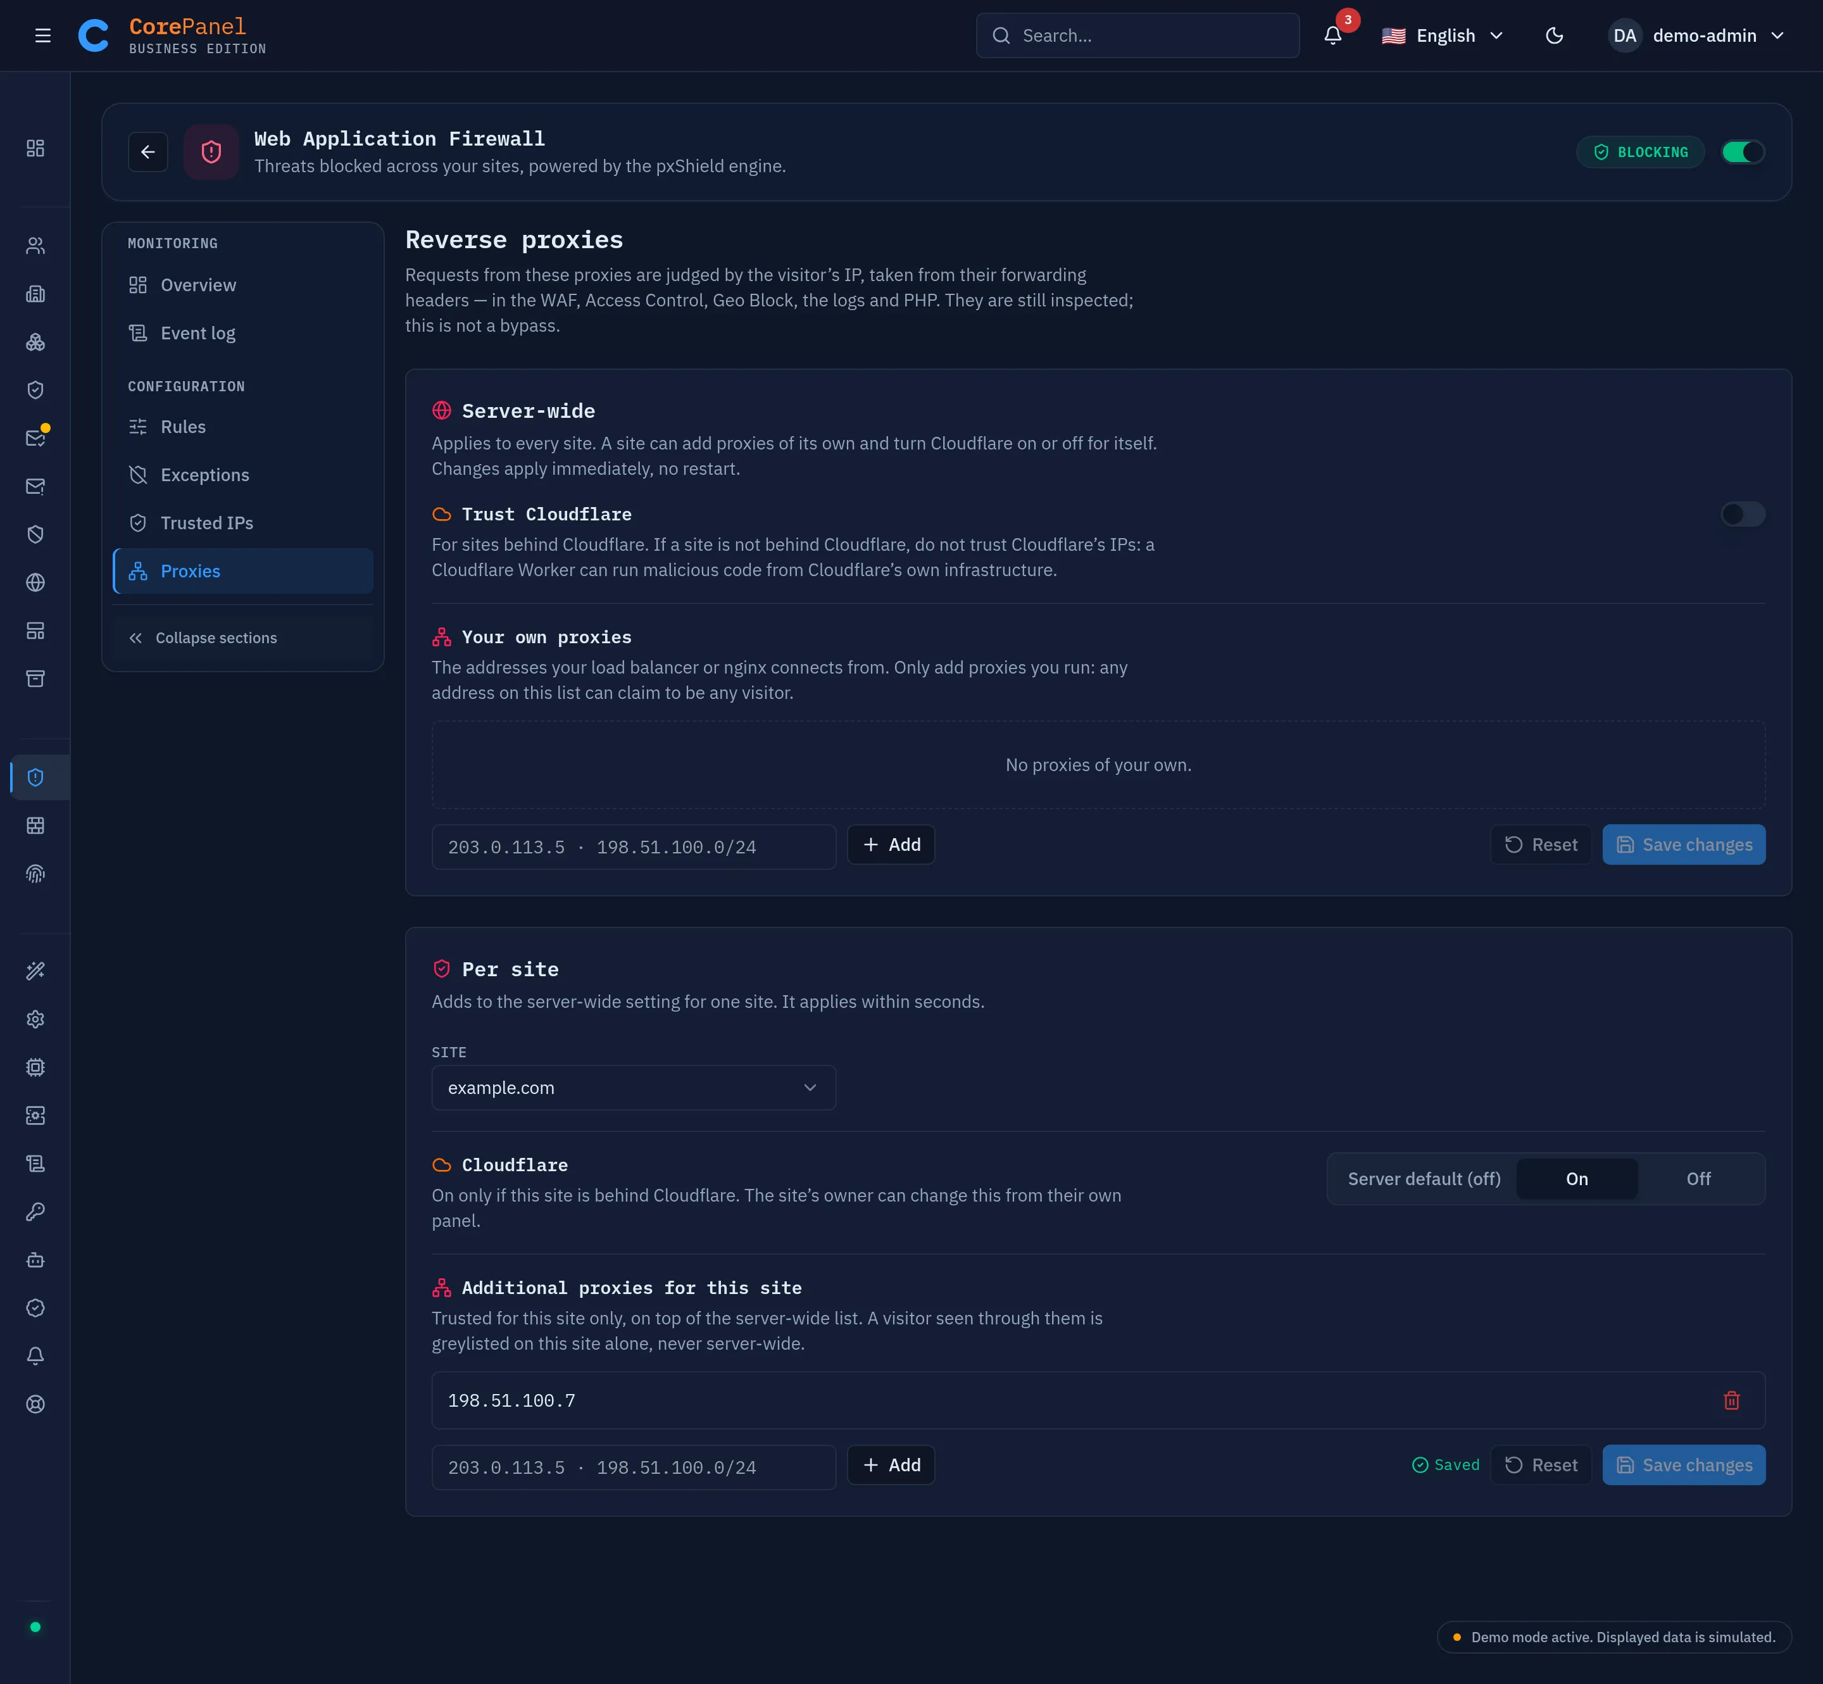
Task: Toggle the WAF blocking switch
Action: pos(1743,152)
